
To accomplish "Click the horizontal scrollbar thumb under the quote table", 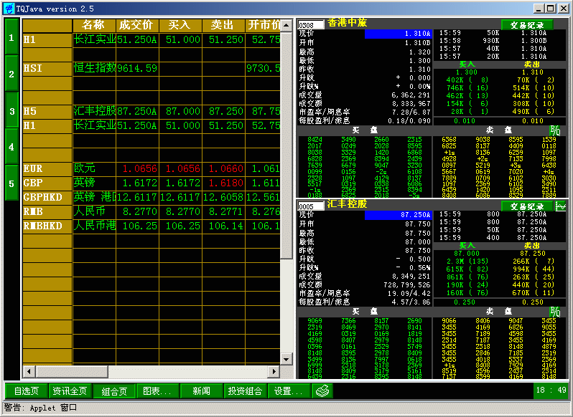I will click(x=72, y=371).
